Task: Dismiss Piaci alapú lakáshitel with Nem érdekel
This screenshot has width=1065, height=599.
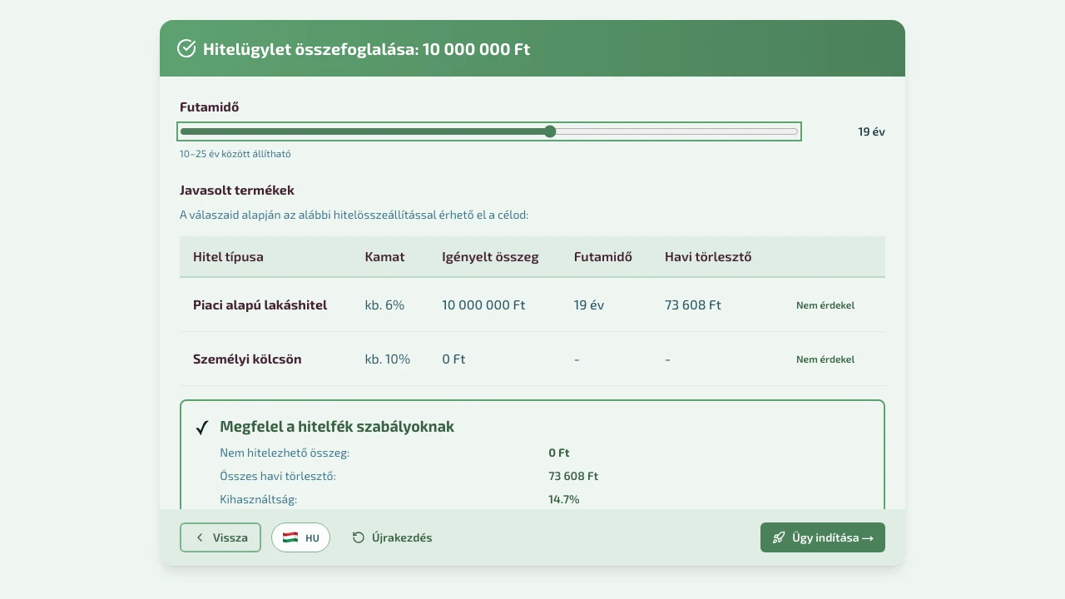Action: 825,305
